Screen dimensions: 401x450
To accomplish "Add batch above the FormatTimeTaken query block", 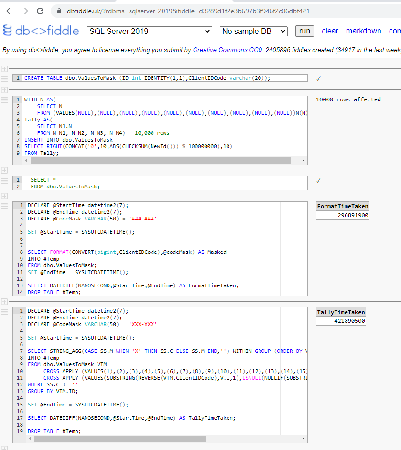I will tap(4, 196).
